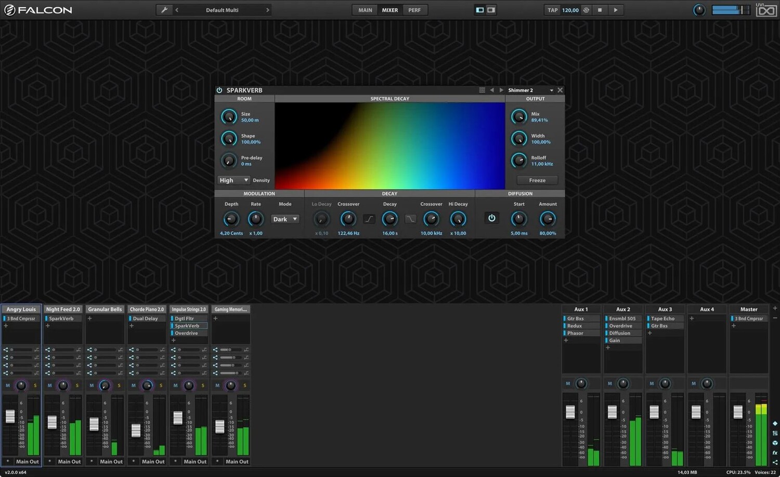The height and width of the screenshot is (477, 780).
Task: Open the Shimmer 2 preset dropdown
Action: [x=530, y=90]
